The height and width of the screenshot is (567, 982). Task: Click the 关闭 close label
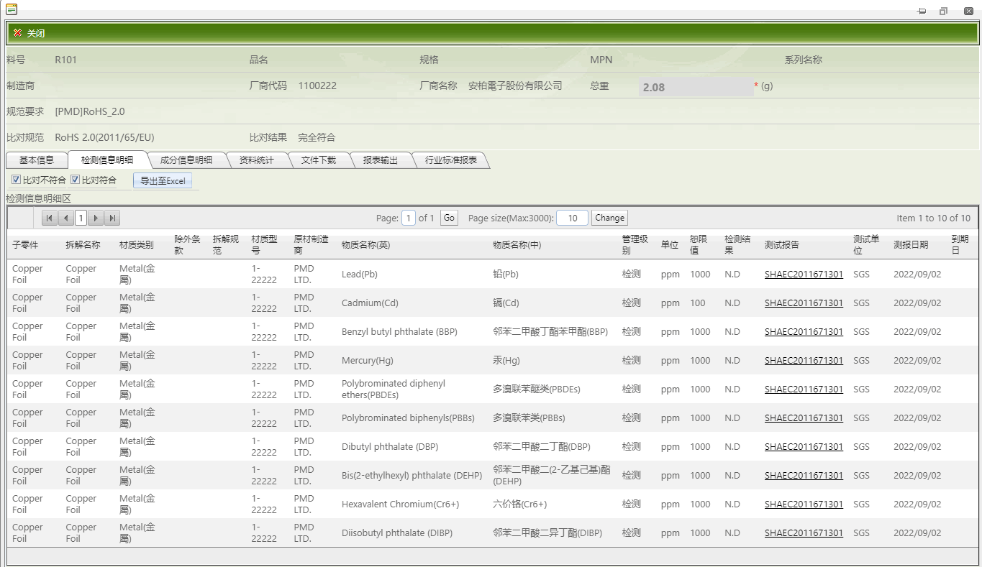pyautogui.click(x=36, y=33)
